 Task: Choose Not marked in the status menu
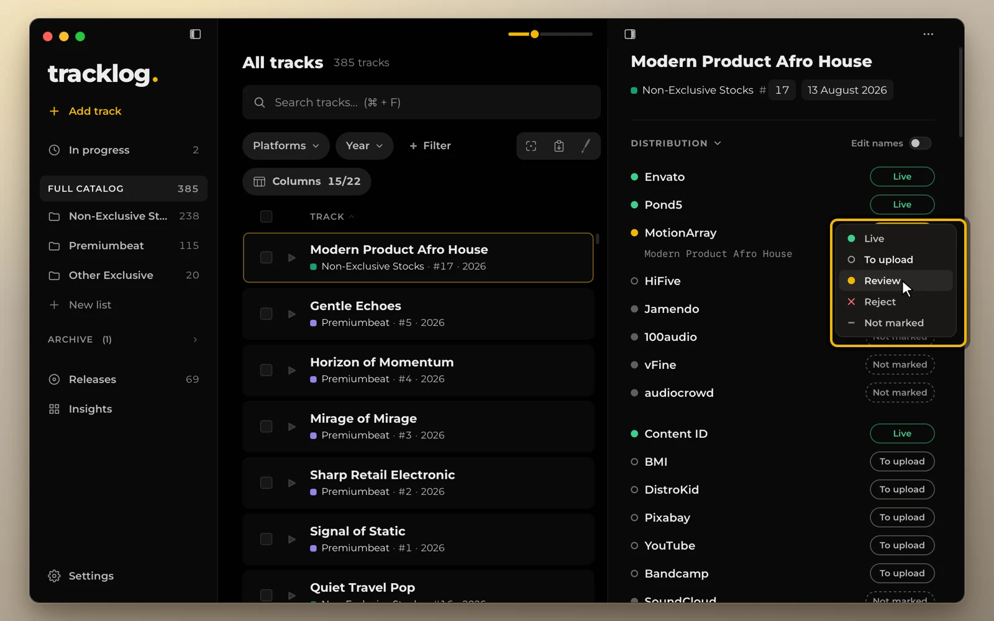click(895, 323)
